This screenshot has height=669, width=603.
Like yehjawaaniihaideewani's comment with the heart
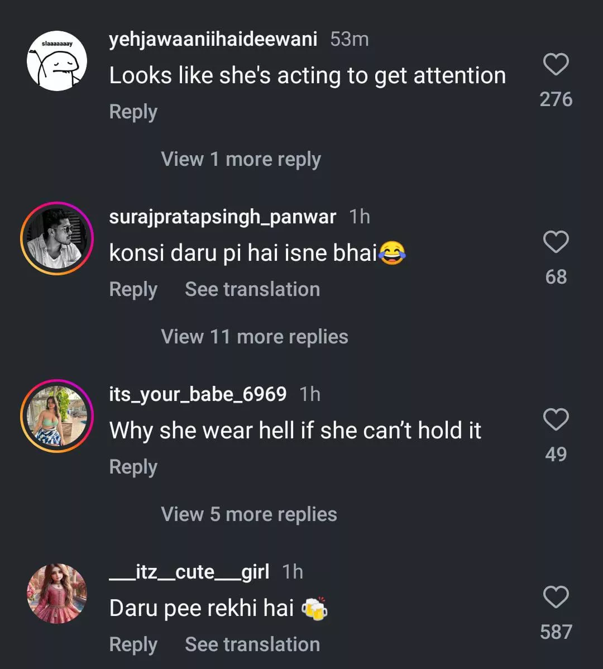556,65
